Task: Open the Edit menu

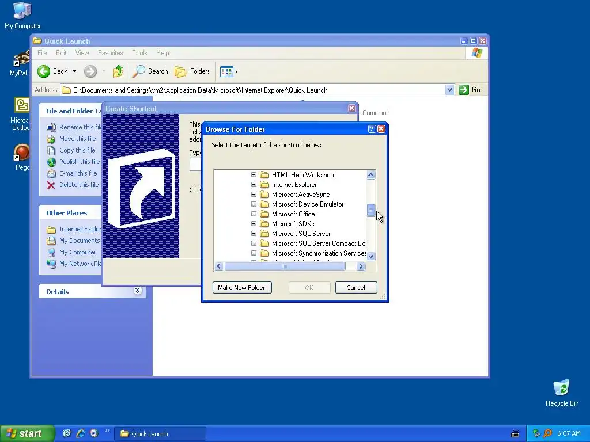Action: click(61, 53)
